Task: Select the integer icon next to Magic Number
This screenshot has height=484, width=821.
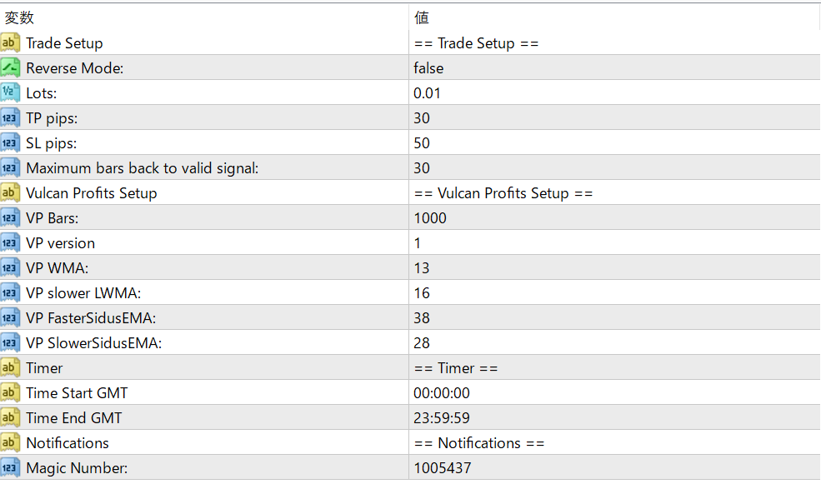Action: (x=10, y=468)
